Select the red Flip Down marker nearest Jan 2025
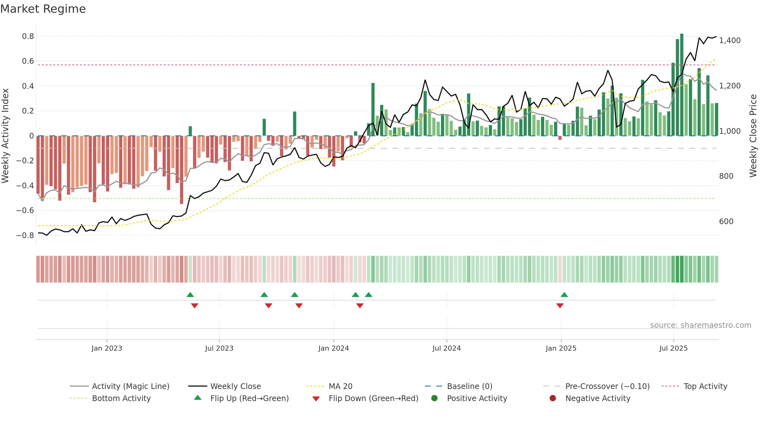The height and width of the screenshot is (428, 762). click(x=560, y=306)
